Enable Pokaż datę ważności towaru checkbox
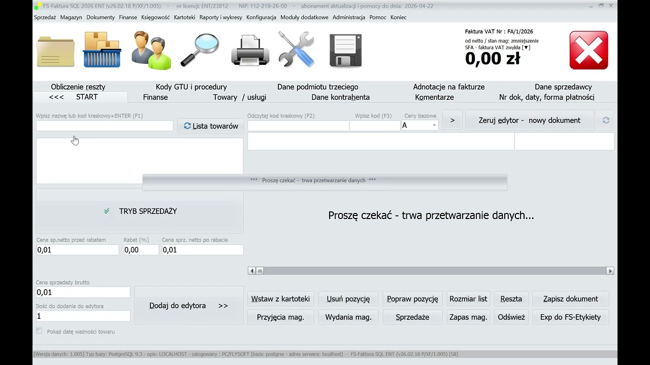 coord(39,331)
